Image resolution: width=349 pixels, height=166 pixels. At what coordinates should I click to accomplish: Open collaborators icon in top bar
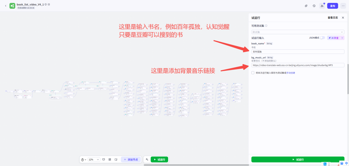(322, 6)
